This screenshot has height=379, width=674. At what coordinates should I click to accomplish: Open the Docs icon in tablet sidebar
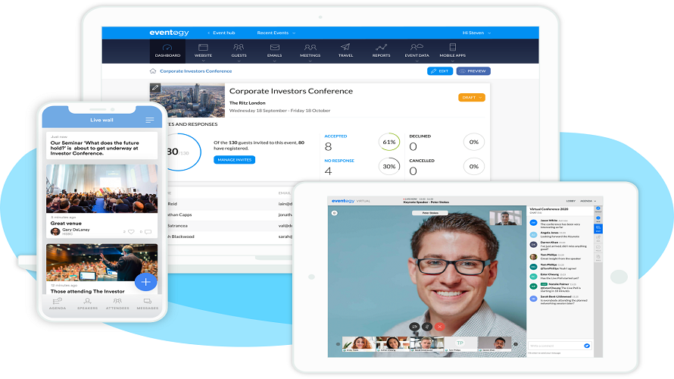(x=598, y=258)
